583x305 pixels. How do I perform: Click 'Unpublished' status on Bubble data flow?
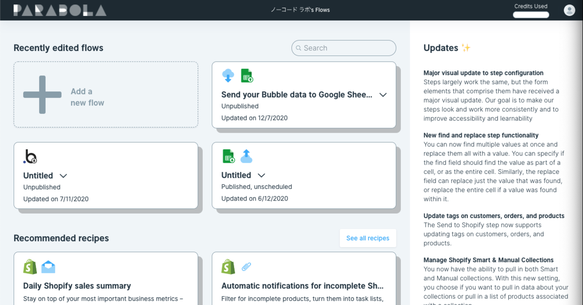coord(240,106)
